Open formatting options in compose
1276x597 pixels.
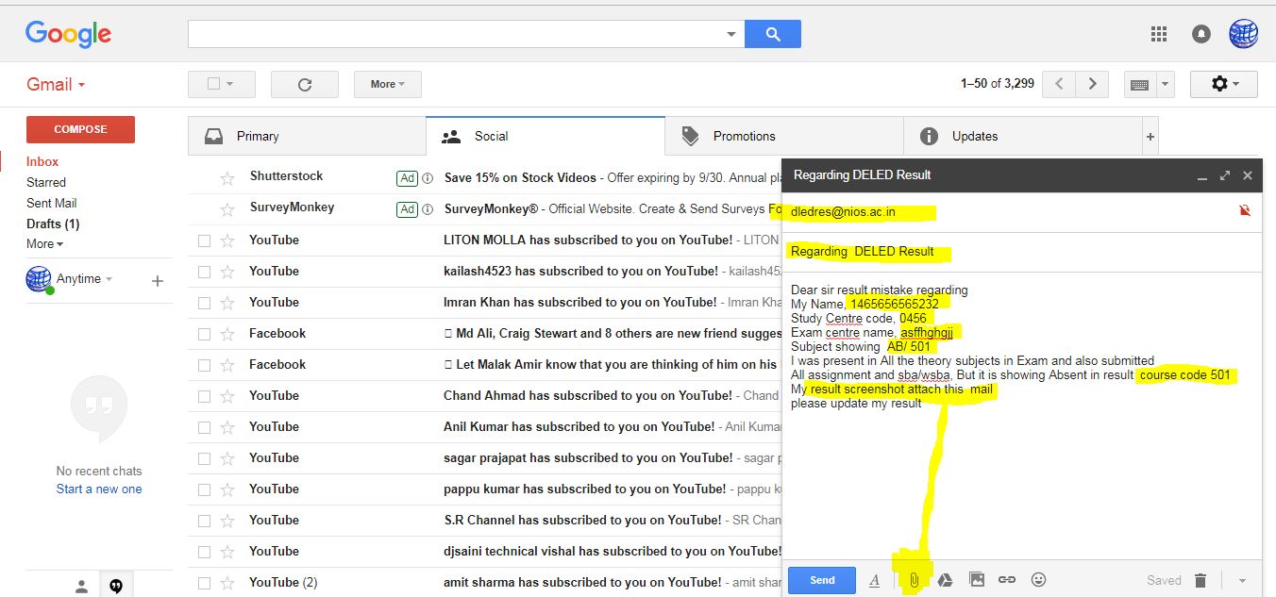coord(874,580)
